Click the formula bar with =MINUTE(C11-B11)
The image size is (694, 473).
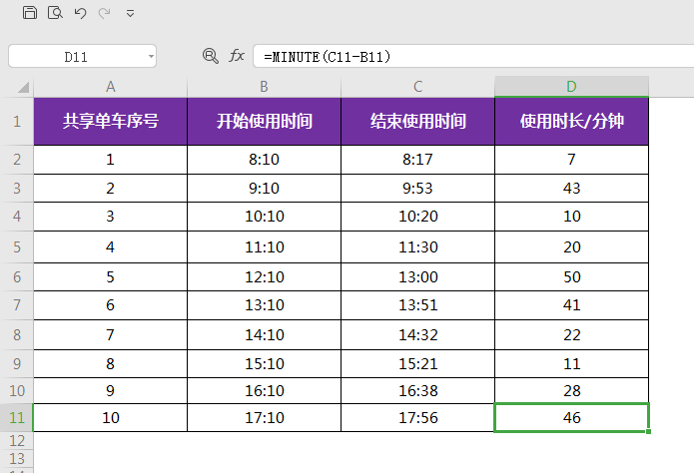[469, 56]
